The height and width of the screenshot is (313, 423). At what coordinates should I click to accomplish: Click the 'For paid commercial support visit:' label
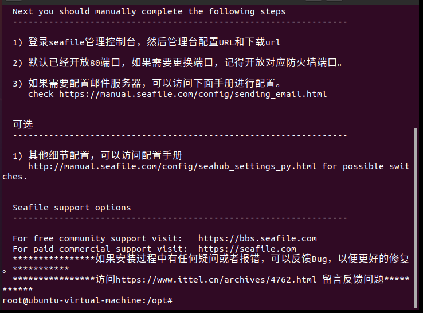pyautogui.click(x=100, y=249)
